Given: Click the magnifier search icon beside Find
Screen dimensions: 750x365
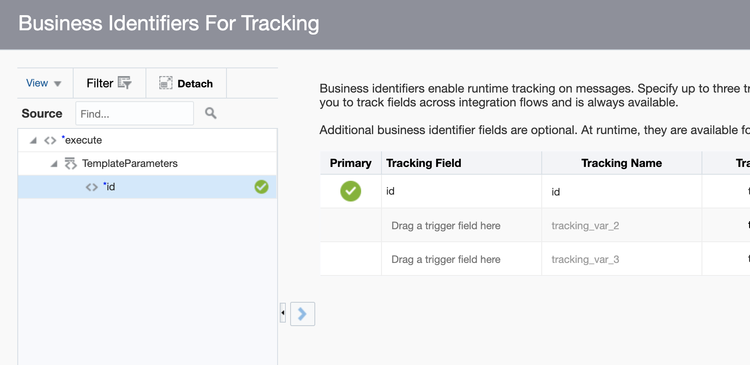Looking at the screenshot, I should click(x=211, y=113).
